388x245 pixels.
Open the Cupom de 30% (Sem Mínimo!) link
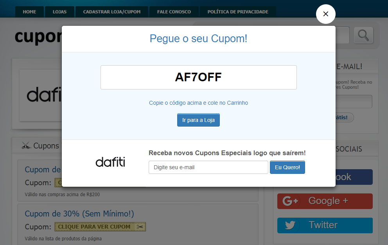click(79, 214)
